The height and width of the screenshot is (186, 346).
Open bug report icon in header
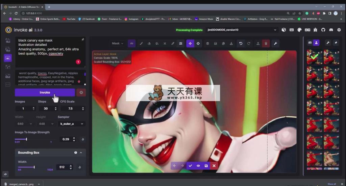[x=315, y=30]
